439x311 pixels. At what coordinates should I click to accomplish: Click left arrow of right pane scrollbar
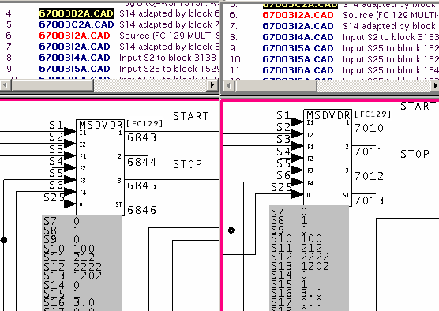point(228,85)
